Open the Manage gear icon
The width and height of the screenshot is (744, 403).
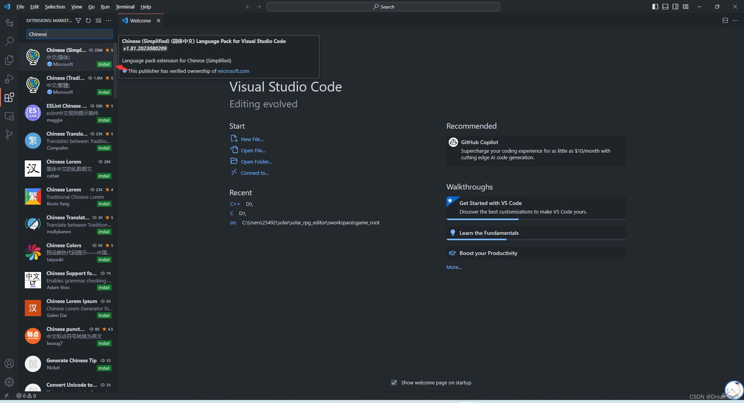(9, 382)
